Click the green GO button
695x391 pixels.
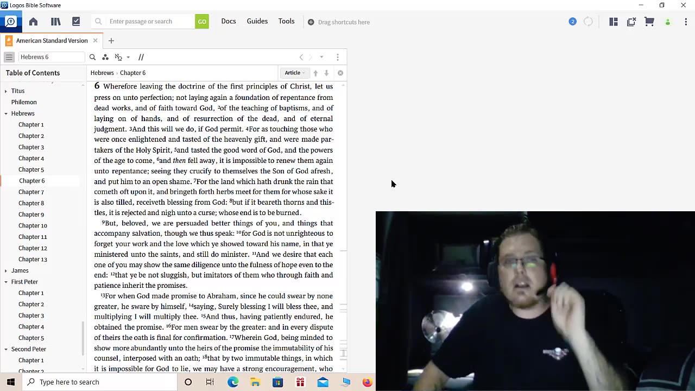(202, 22)
